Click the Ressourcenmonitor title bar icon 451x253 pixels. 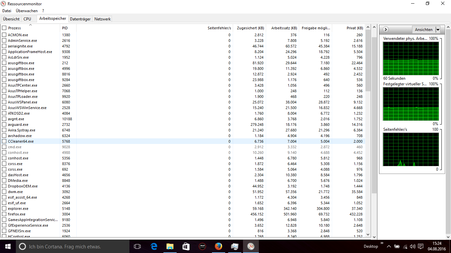click(3, 4)
